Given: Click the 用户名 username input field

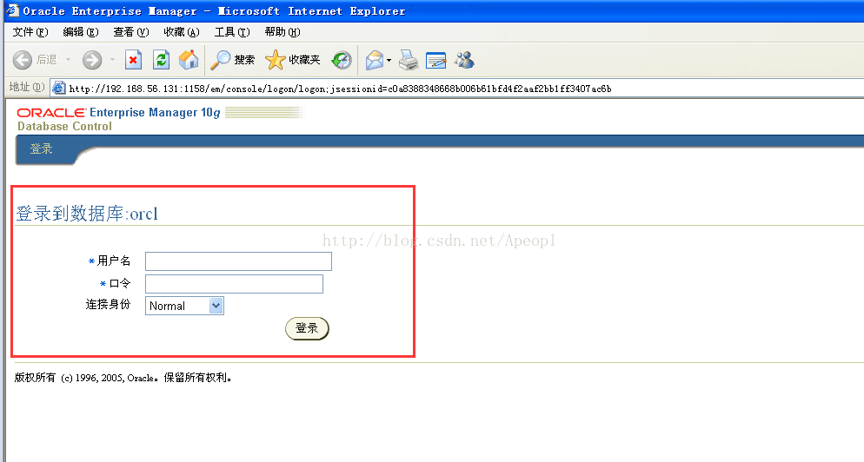Looking at the screenshot, I should 238,261.
